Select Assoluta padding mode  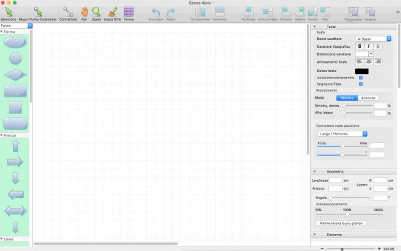click(x=368, y=98)
